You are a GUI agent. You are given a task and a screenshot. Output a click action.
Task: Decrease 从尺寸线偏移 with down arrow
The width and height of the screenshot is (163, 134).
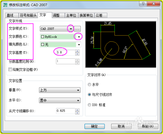[77, 113]
